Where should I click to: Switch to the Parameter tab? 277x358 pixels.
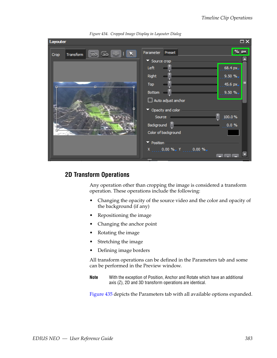click(x=152, y=52)
